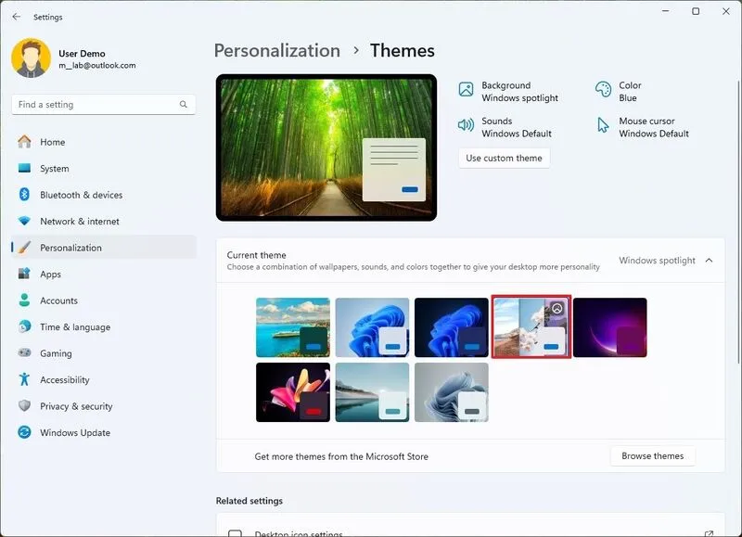Click the Home house icon
Viewport: 742px width, 537px height.
coord(24,142)
